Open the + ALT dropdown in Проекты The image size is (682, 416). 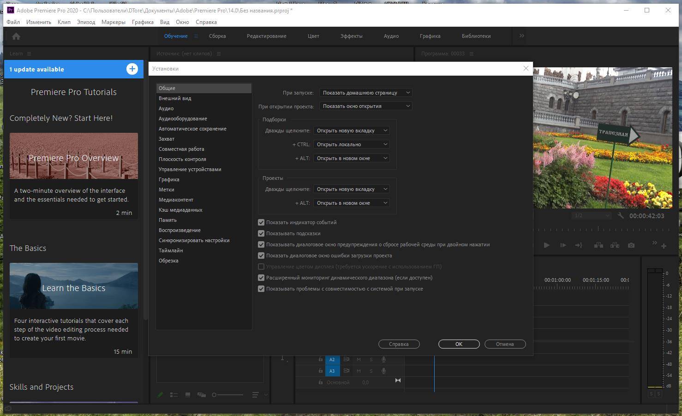(x=352, y=203)
